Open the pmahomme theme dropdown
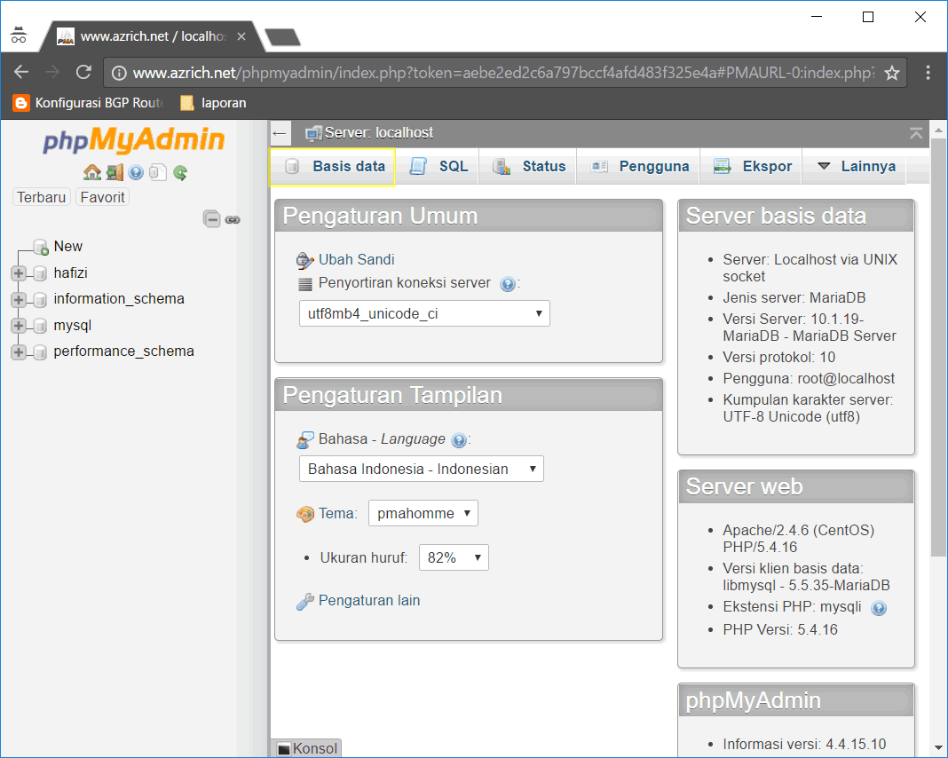This screenshot has width=948, height=758. click(x=423, y=513)
